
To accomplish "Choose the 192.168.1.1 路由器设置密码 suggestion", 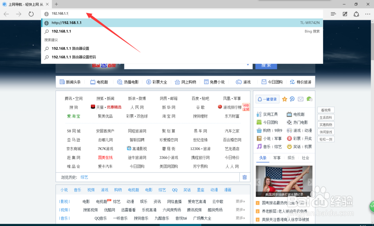I will click(x=182, y=57).
